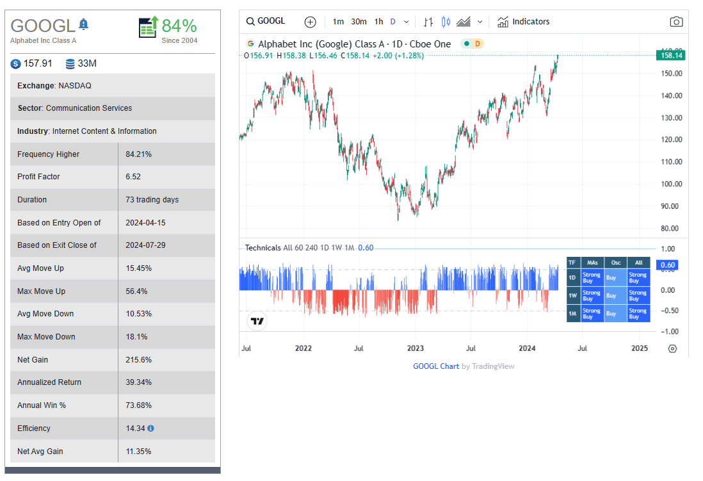Select the D daily interval
This screenshot has width=703, height=481.
tap(392, 22)
